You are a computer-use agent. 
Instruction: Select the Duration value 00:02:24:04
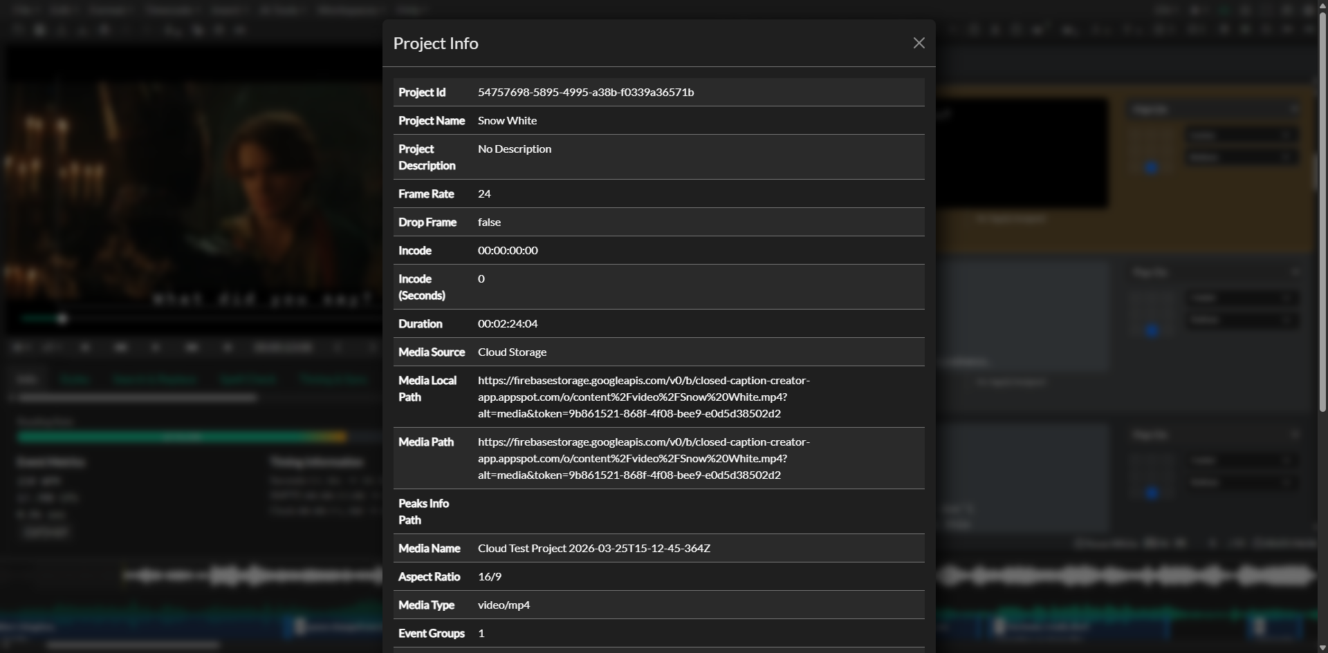[508, 323]
